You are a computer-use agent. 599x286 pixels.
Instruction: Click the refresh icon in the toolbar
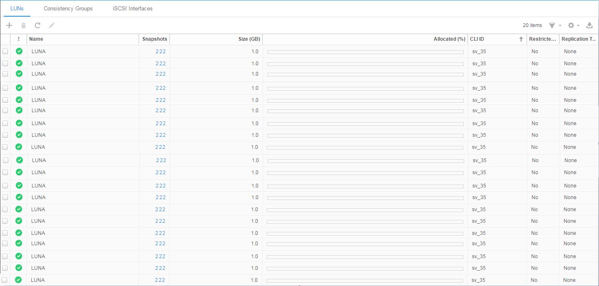[x=37, y=25]
